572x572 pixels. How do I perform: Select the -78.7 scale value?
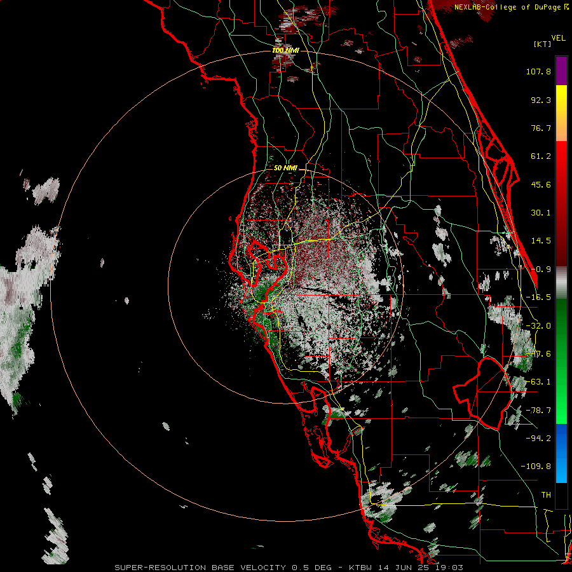(x=538, y=411)
